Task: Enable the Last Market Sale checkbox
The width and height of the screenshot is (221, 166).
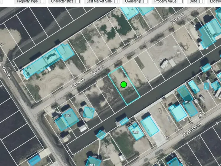Action: [x=116, y=1]
